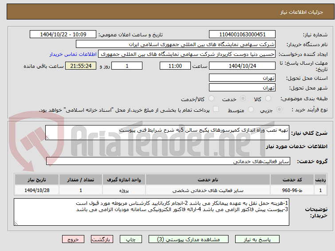Click the unit cell پروژه
Viewport: 335px width, 251px height.
[x=124, y=190]
